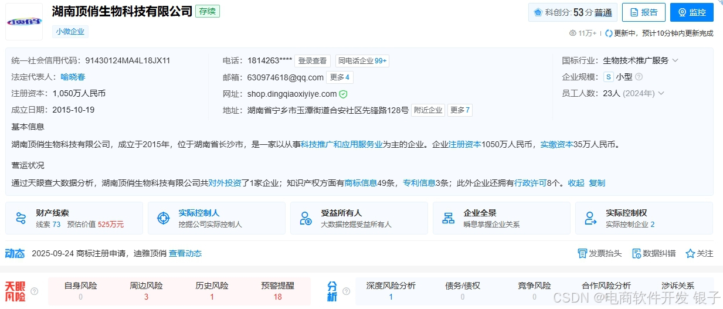Click the 监控 monitor button

coord(692,12)
